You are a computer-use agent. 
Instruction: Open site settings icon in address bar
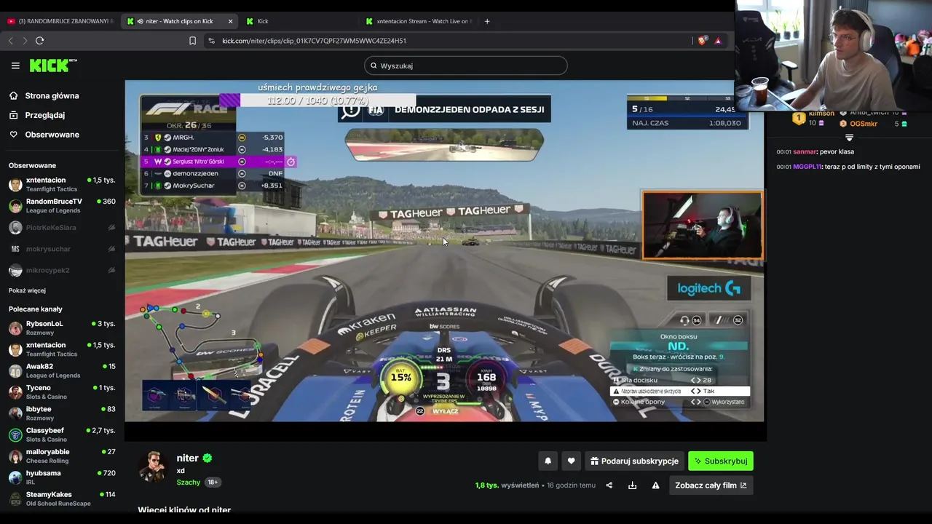pyautogui.click(x=211, y=41)
